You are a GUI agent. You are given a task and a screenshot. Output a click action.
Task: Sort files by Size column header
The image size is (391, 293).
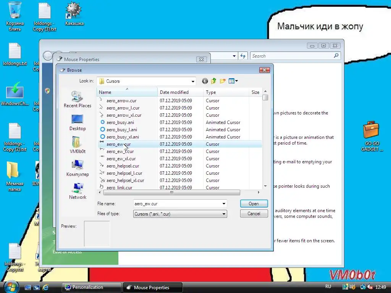[255, 92]
